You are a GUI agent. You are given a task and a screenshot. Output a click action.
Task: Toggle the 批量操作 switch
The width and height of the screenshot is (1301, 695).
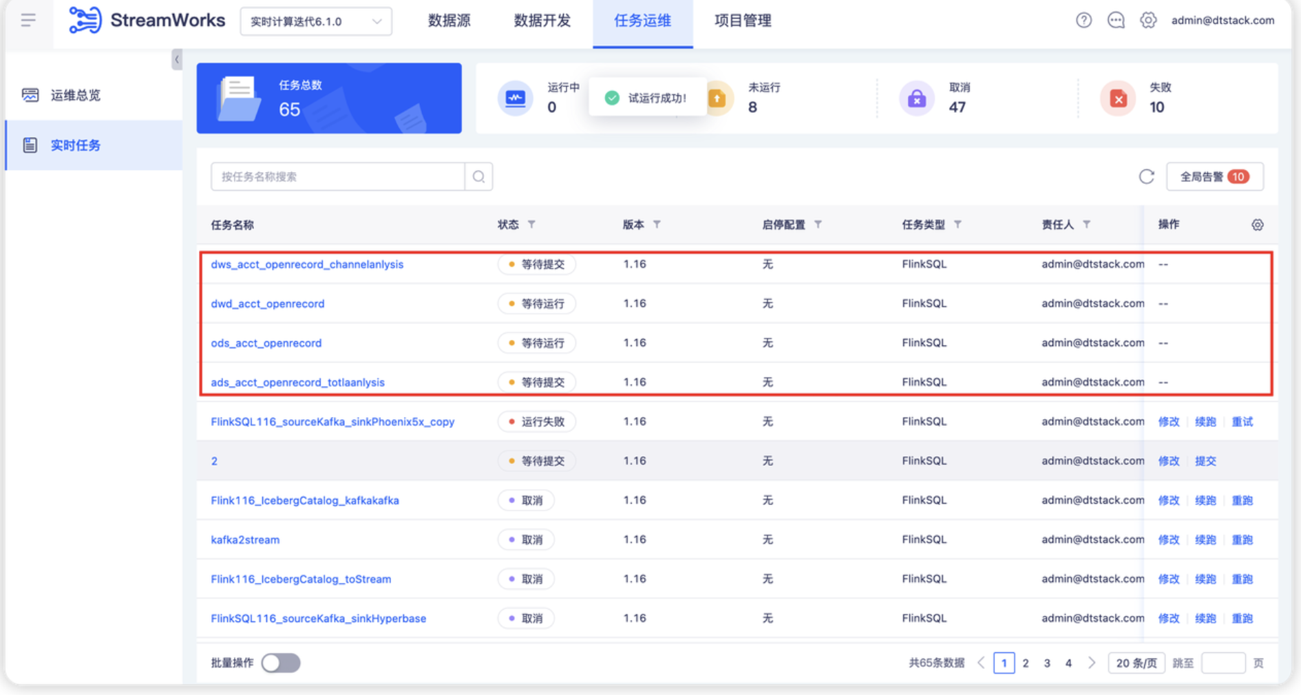point(281,663)
